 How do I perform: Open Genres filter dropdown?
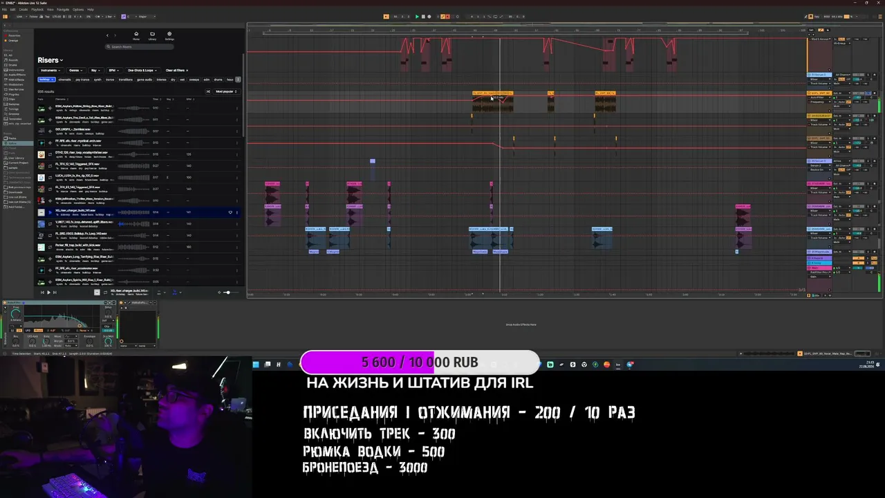click(x=75, y=71)
